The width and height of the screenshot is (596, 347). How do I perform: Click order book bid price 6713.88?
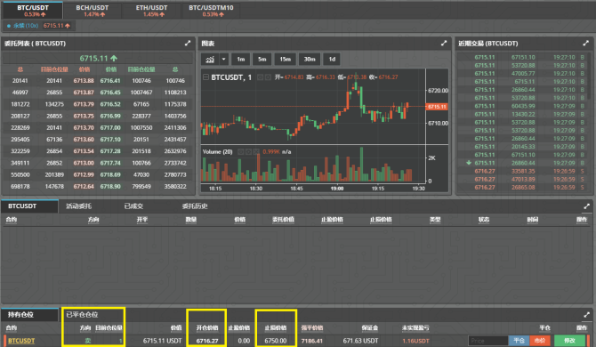[84, 81]
